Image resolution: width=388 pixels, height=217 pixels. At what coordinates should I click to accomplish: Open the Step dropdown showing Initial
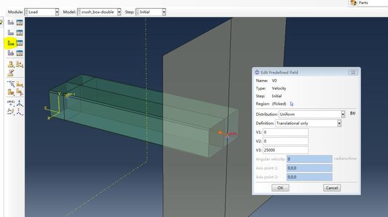click(x=151, y=12)
